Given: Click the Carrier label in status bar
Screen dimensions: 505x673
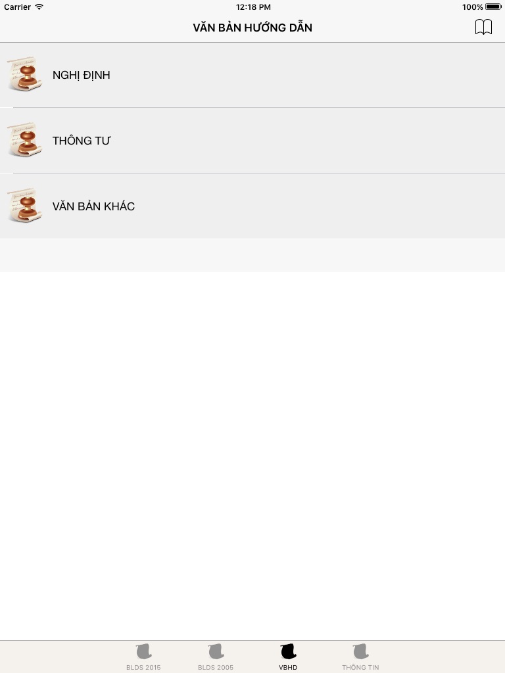Looking at the screenshot, I should (x=17, y=7).
